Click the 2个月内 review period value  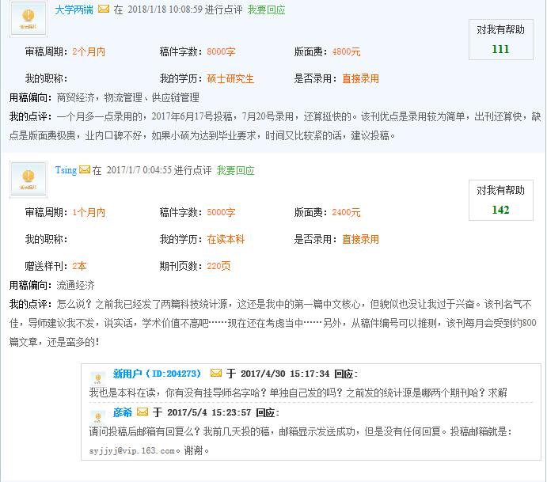pos(89,52)
